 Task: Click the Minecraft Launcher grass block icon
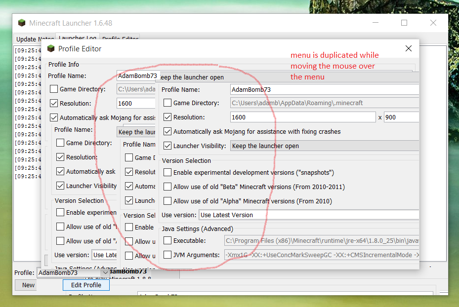[x=22, y=23]
